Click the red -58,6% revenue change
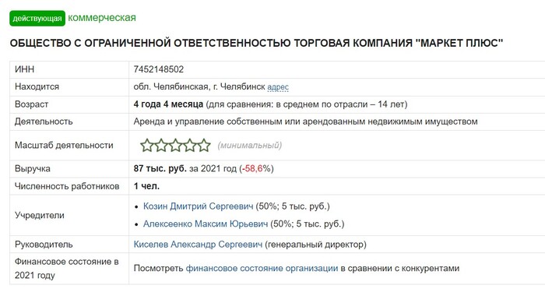The image size is (545, 296). tap(253, 169)
